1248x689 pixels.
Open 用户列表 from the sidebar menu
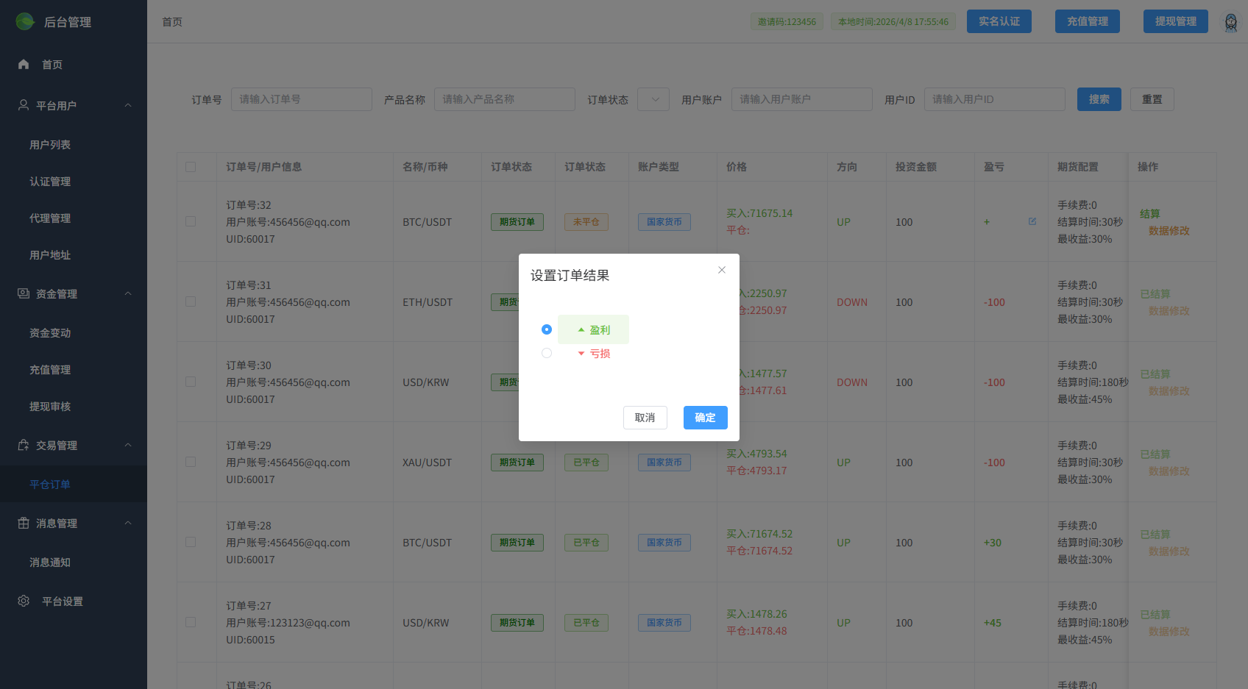(49, 144)
